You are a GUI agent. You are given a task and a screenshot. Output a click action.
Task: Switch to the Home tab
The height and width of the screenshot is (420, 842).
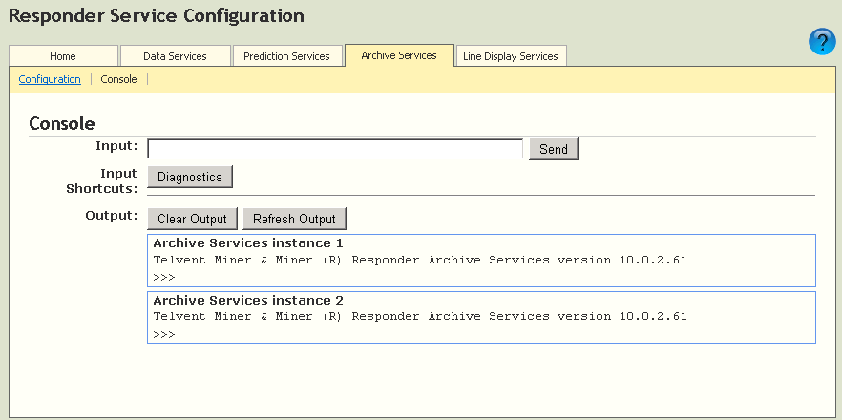point(63,56)
